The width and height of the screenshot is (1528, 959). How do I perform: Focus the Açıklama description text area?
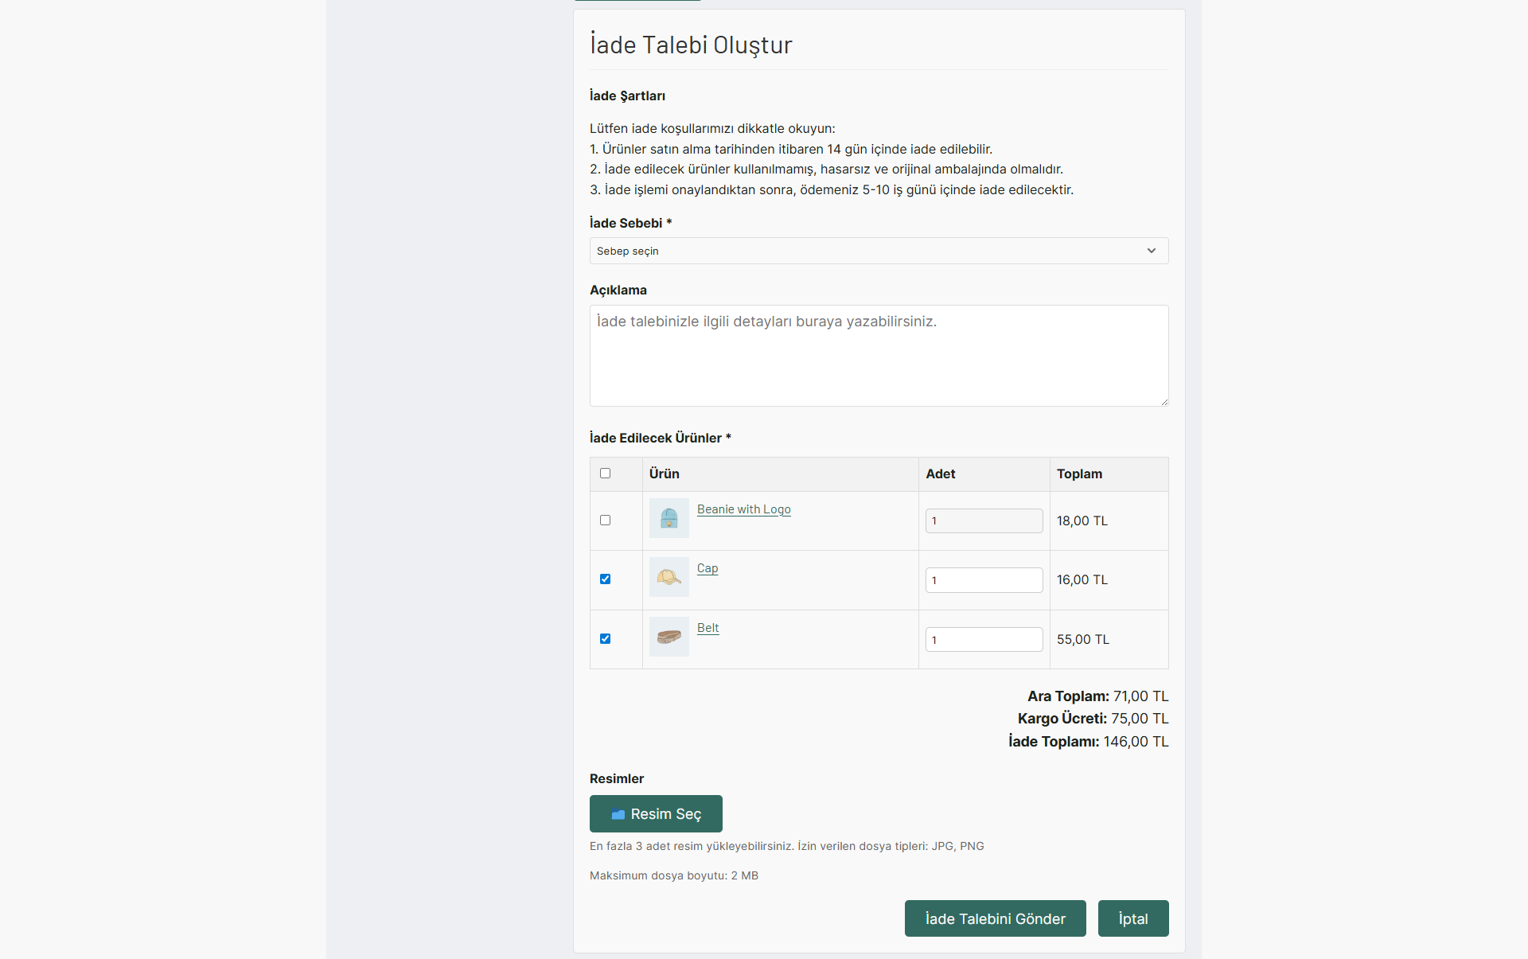pos(878,356)
